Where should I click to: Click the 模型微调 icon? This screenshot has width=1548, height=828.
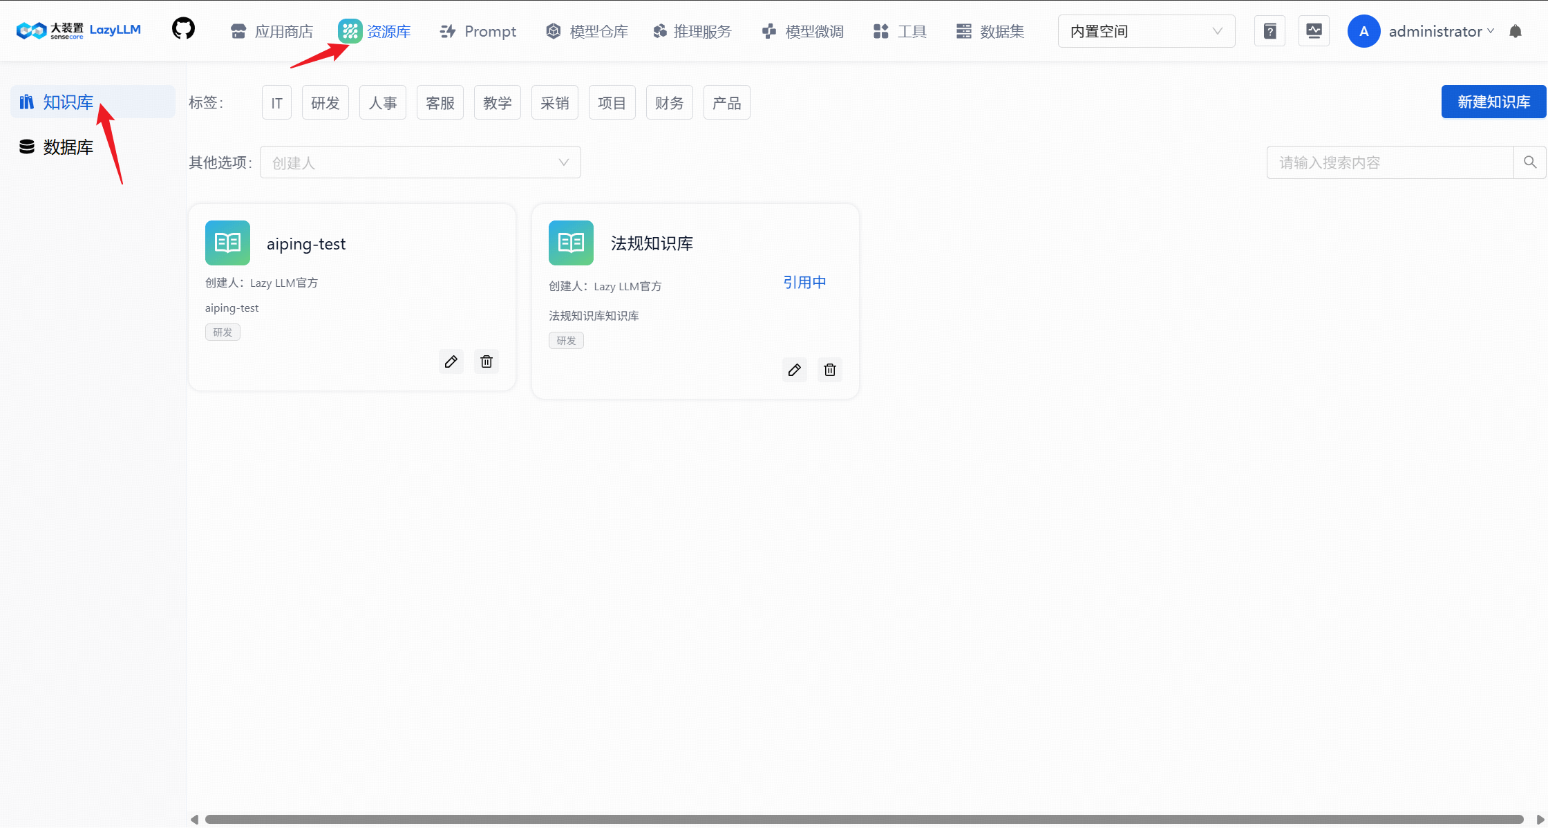[x=768, y=30]
